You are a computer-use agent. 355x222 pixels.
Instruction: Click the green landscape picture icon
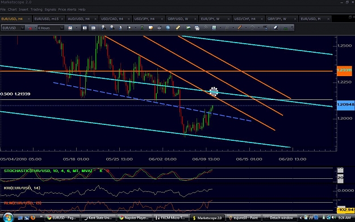[x=188, y=28]
